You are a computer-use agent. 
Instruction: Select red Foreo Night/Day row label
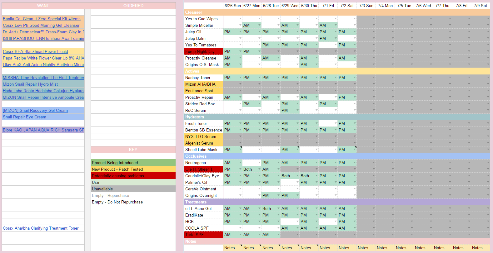[204, 51]
